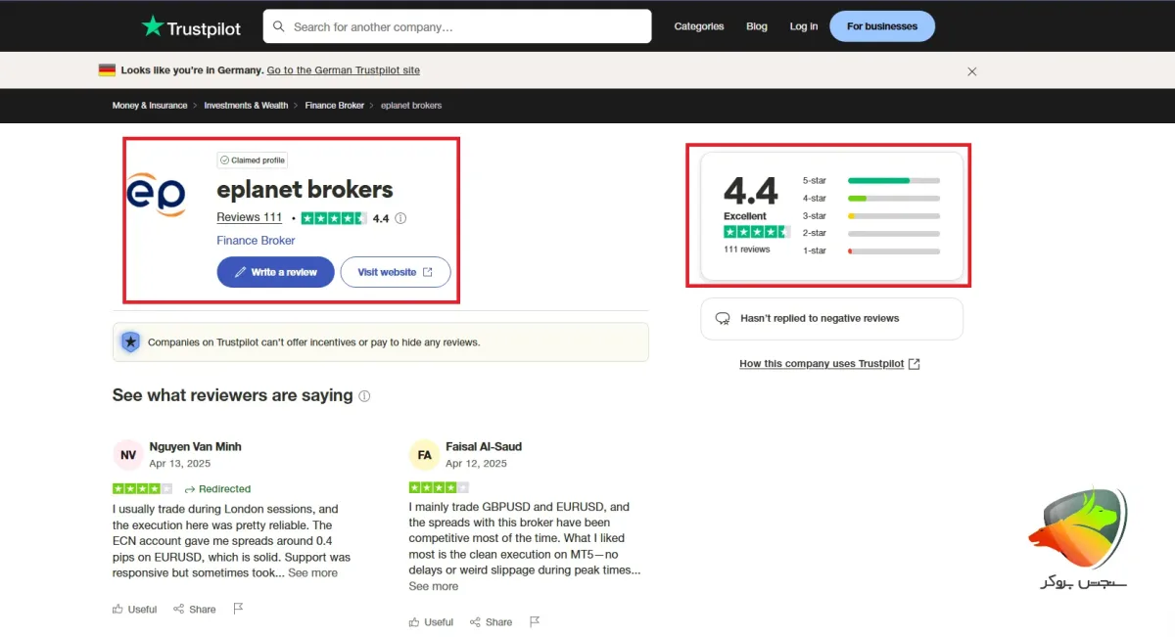Click the eplanet brokers heading
Viewport: 1175px width, 637px height.
coord(305,189)
